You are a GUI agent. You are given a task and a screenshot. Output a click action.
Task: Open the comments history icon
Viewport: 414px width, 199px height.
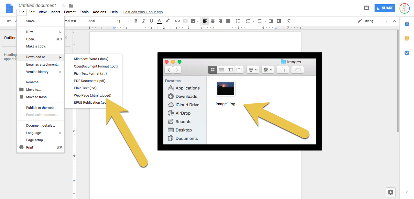(366, 8)
